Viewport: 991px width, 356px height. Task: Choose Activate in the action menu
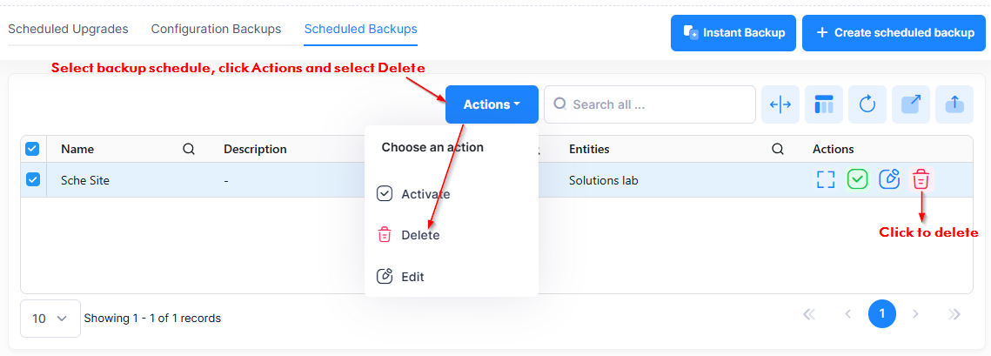coord(425,194)
